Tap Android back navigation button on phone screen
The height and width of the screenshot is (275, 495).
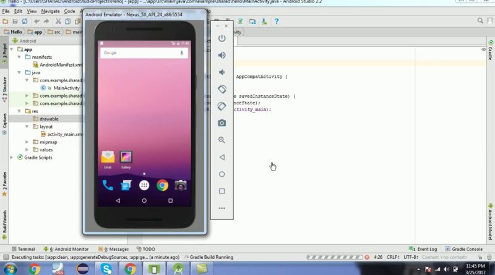(118, 201)
